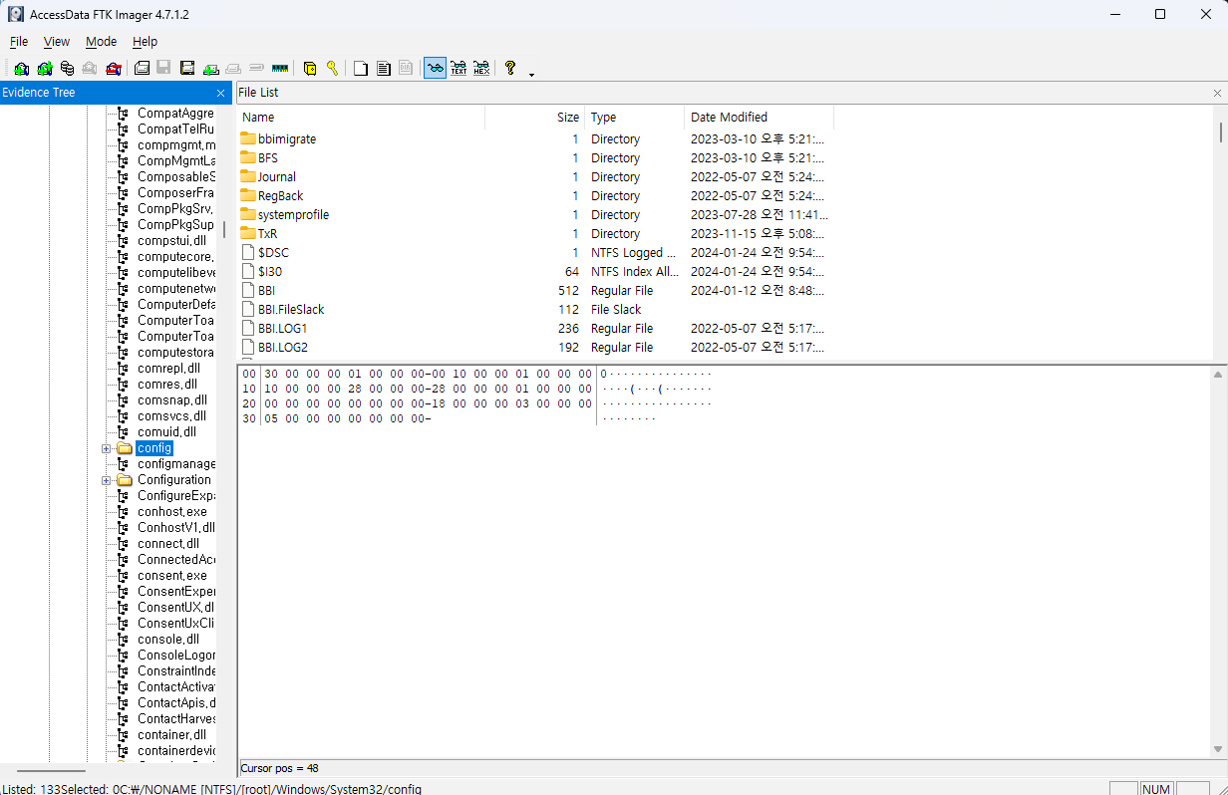Click the Add All Attached Devices icon
This screenshot has height=795, width=1228.
(44, 68)
